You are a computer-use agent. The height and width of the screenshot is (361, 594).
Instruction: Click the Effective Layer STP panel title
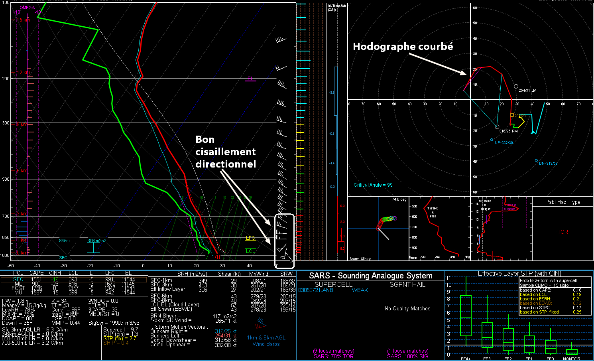(519, 273)
